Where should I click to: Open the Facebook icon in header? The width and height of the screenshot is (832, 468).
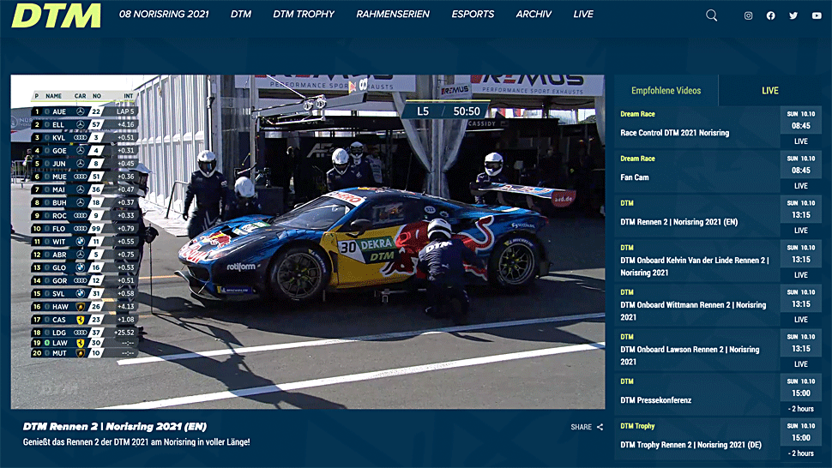tap(770, 16)
